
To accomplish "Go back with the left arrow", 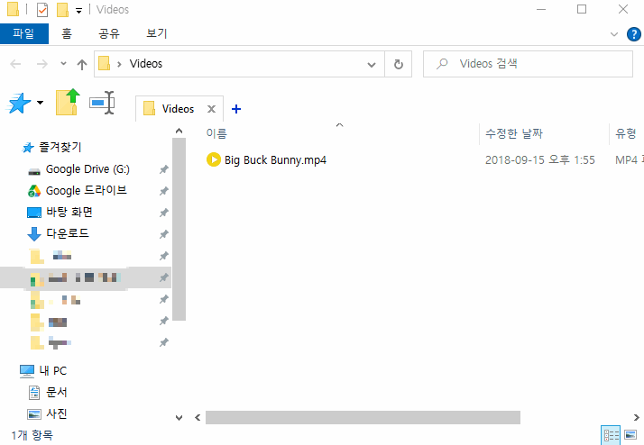I will 15,64.
